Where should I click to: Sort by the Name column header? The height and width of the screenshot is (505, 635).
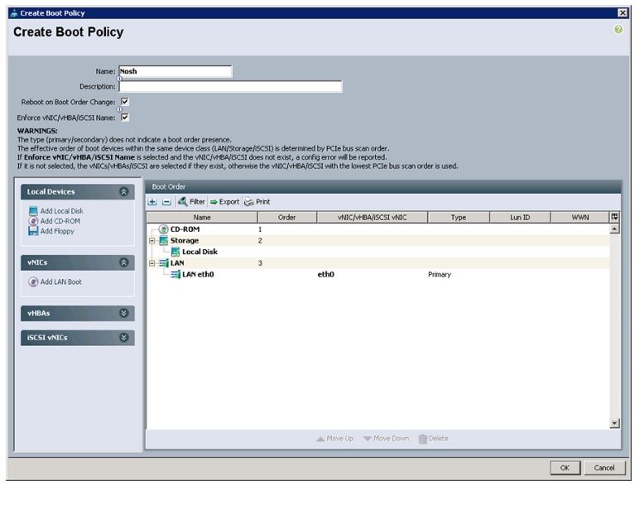pos(202,218)
